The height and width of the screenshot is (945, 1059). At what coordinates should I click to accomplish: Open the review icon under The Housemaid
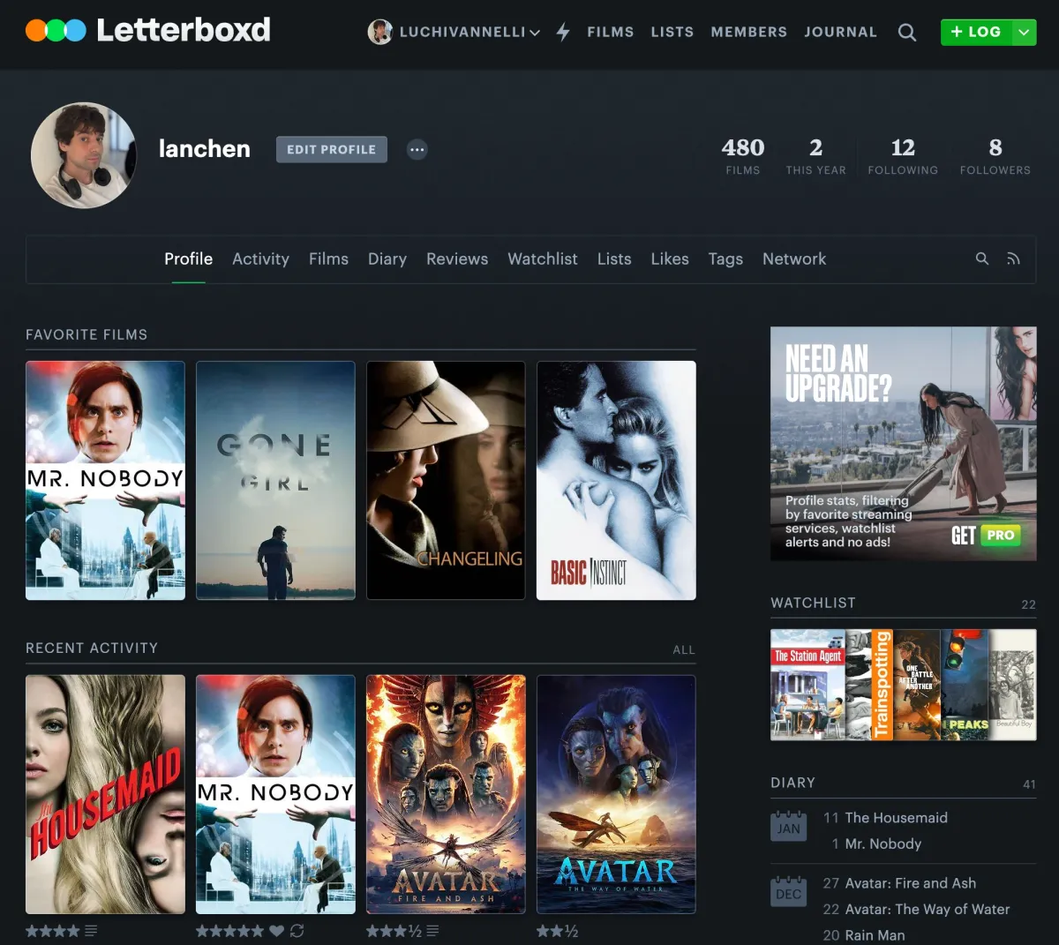coord(91,931)
